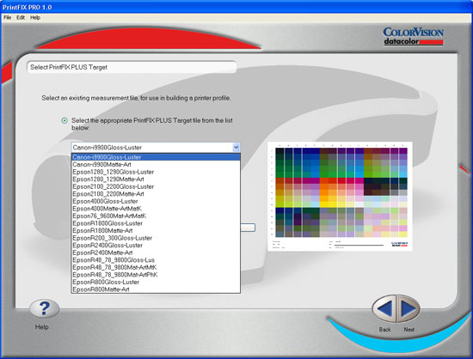Select Epson4000Matte-ArtMatK from the list
The width and height of the screenshot is (473, 359).
156,209
